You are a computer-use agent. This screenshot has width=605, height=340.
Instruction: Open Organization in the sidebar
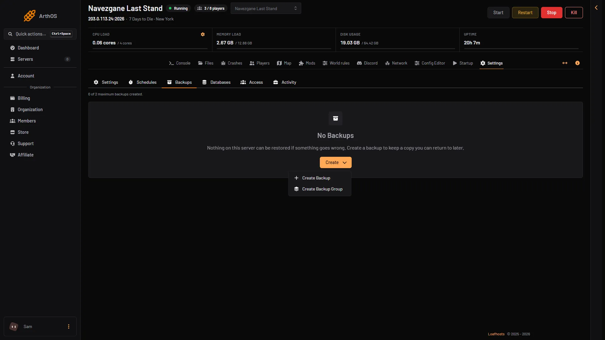[x=40, y=110]
